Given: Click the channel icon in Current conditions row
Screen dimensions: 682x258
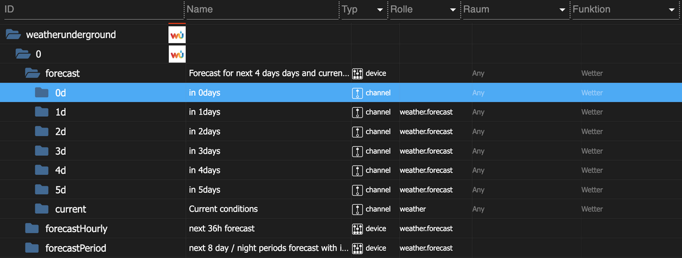Looking at the screenshot, I should click(357, 209).
